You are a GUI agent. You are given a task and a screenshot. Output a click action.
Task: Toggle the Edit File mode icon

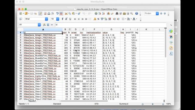[40, 13]
